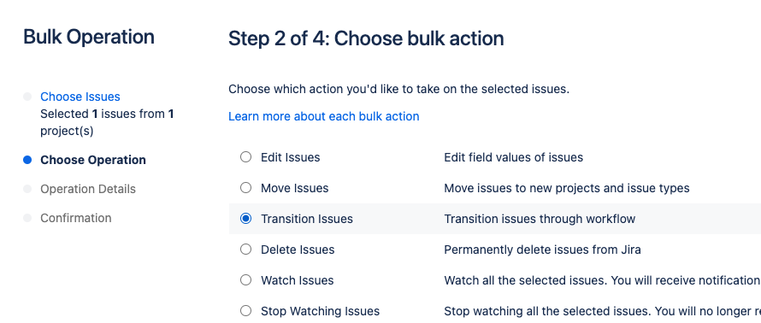Select the Watch Issues radio button
This screenshot has width=761, height=323.
click(246, 279)
